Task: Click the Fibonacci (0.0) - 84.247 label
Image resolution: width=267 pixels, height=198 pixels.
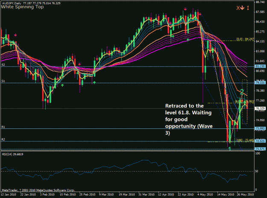Action: pyautogui.click(x=245, y=39)
